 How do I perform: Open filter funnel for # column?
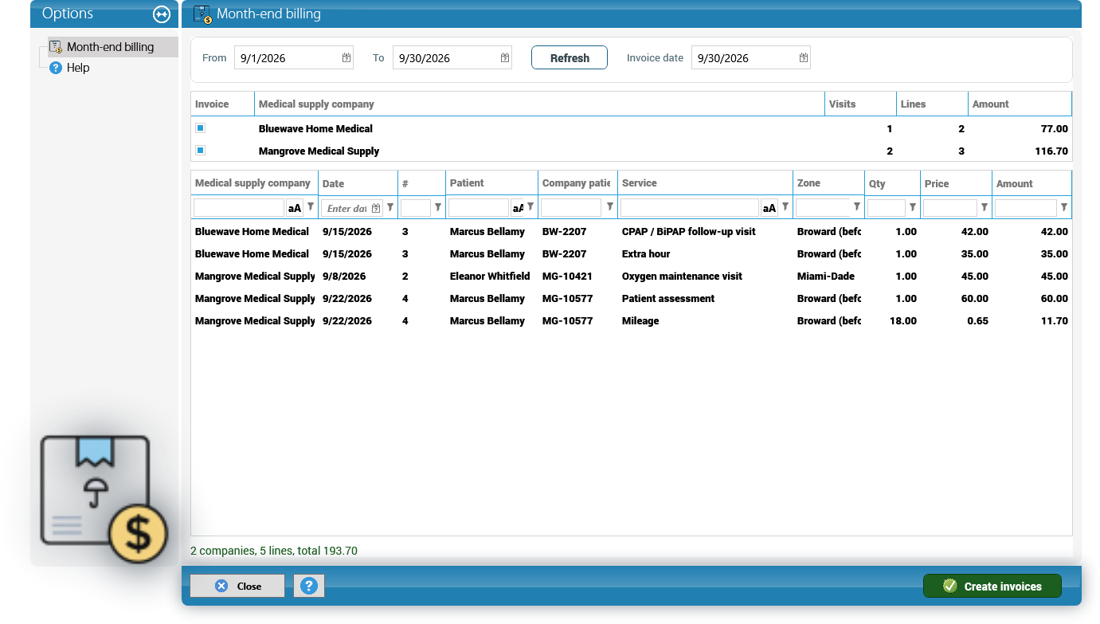coord(438,207)
